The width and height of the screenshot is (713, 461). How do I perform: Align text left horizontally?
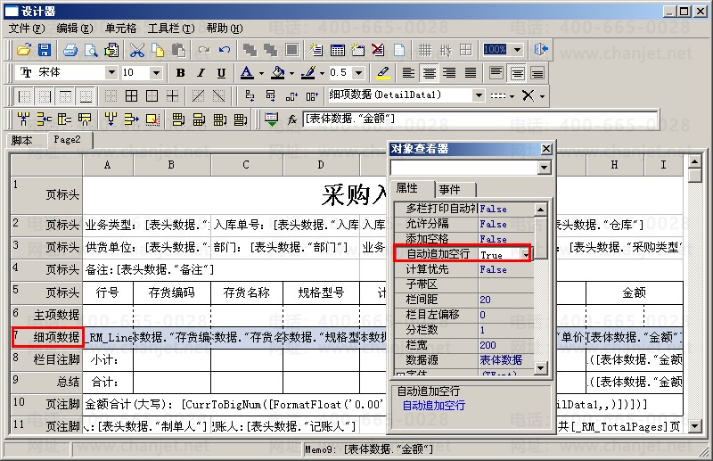coord(408,72)
